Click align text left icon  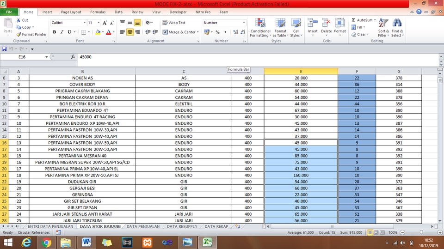point(122,32)
